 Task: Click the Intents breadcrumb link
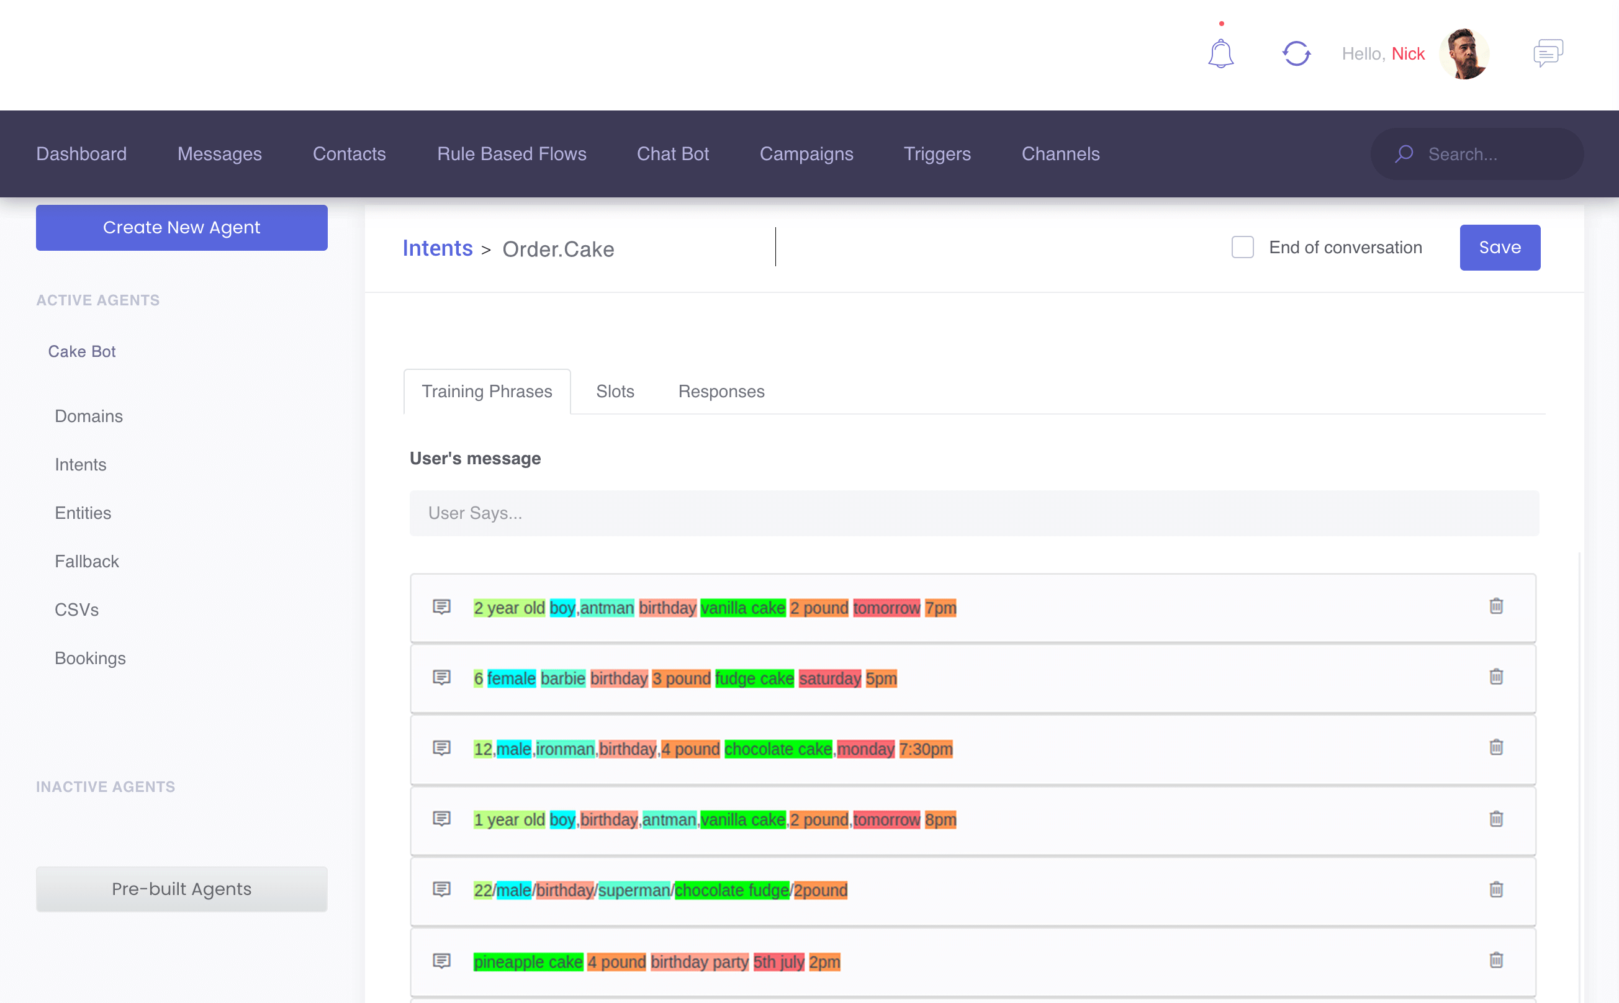(437, 249)
